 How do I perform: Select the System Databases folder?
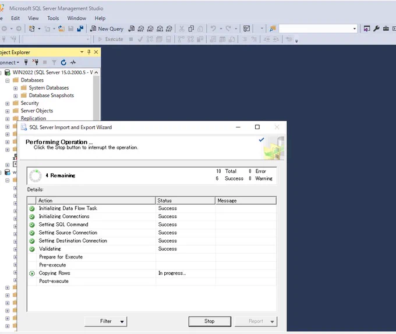tap(48, 88)
